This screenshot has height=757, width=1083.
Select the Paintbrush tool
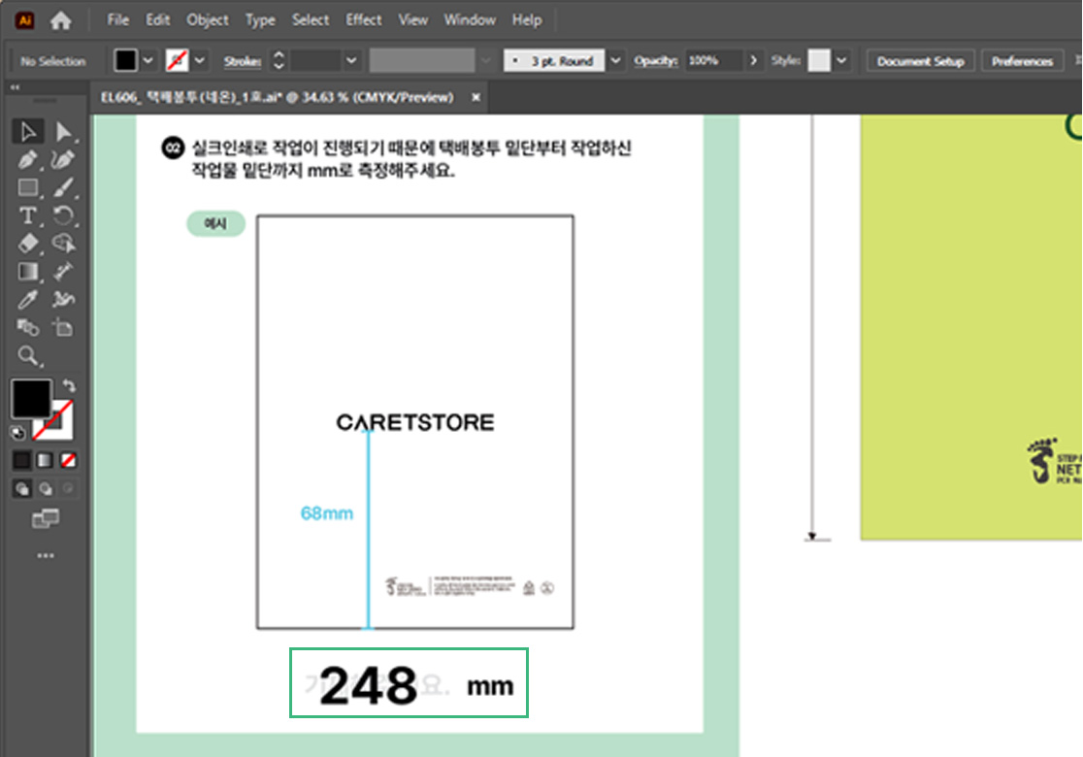63,187
